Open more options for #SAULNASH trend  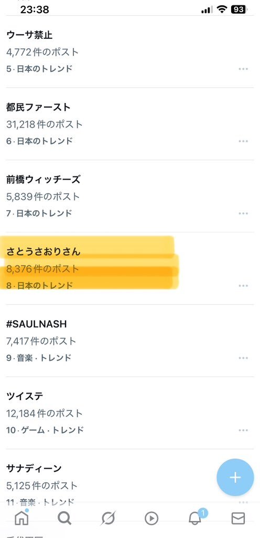243,358
